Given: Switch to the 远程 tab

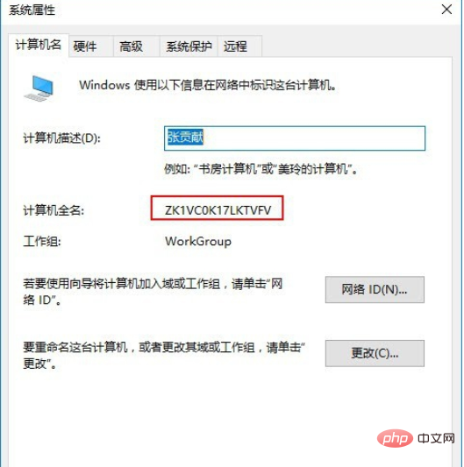Looking at the screenshot, I should pyautogui.click(x=236, y=46).
